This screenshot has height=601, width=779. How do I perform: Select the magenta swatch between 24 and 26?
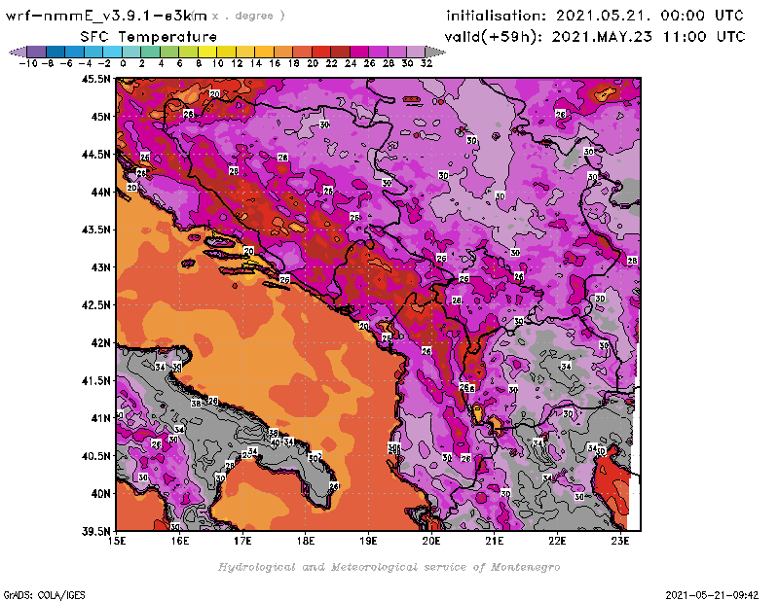click(x=359, y=52)
